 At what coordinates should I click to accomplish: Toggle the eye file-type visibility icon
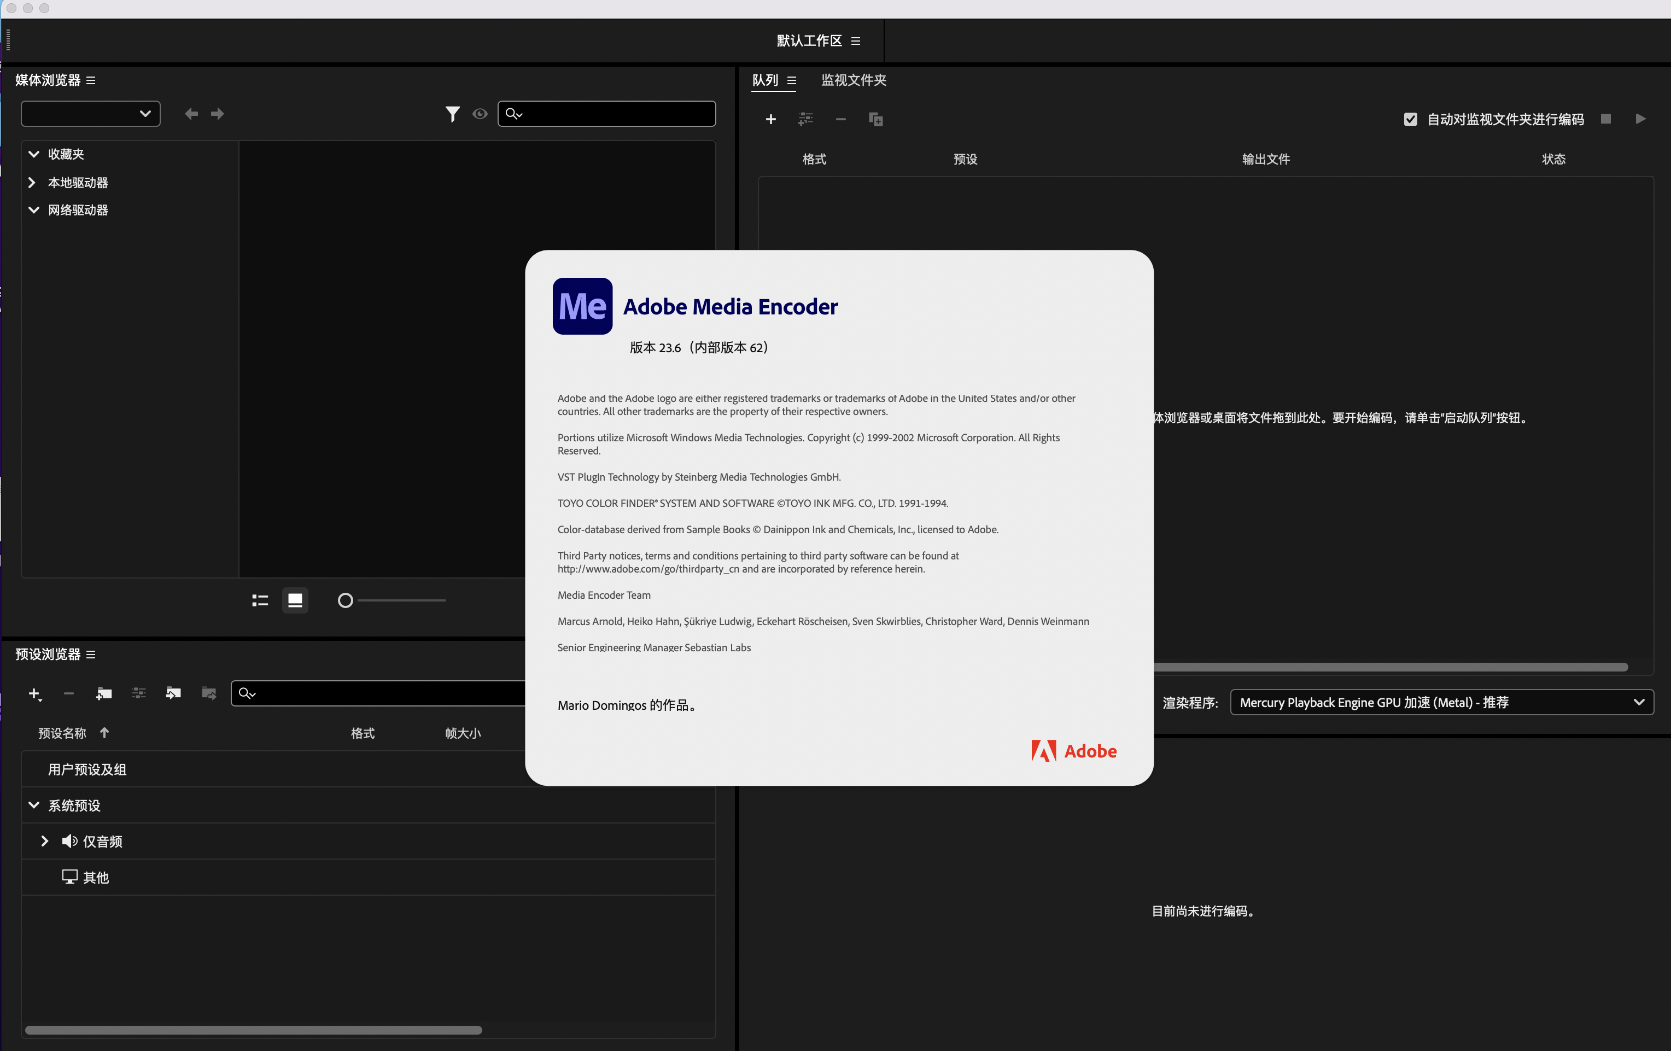point(480,114)
